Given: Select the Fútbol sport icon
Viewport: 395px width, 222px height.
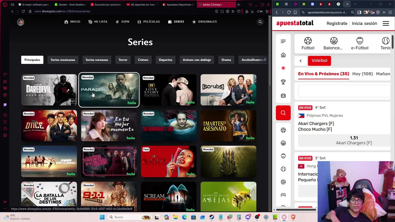Looking at the screenshot, I should click(x=308, y=44).
